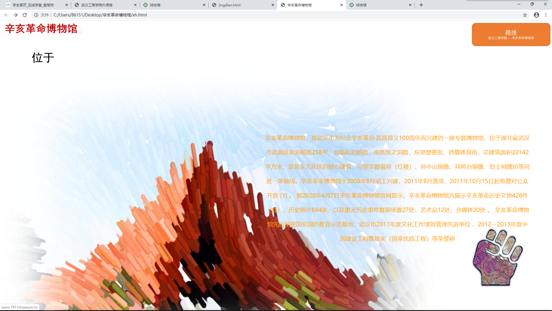Close the 武汉工商学院外语楼 tab
552x311 pixels.
pos(135,5)
